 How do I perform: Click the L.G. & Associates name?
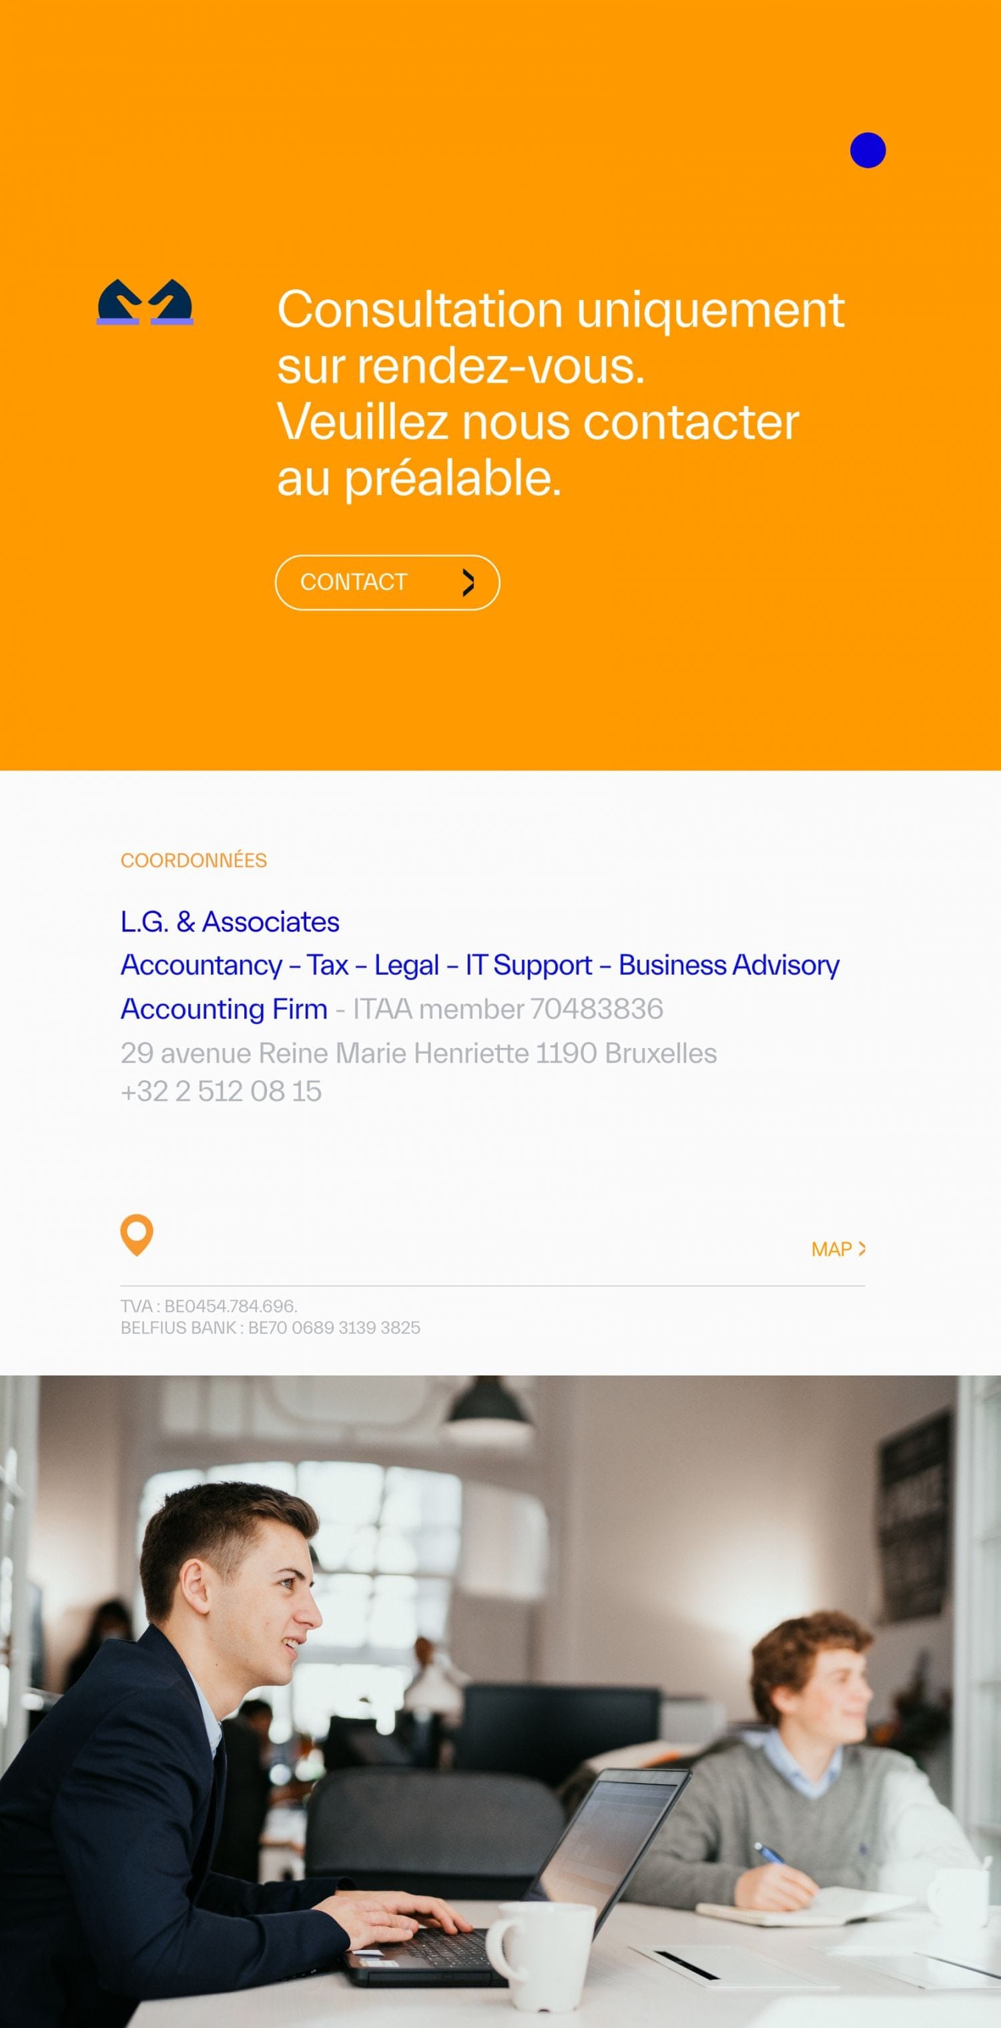(x=230, y=922)
